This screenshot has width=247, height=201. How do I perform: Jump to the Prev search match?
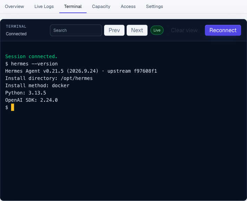click(x=114, y=30)
